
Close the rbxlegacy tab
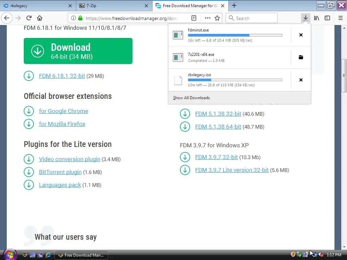(x=70, y=6)
